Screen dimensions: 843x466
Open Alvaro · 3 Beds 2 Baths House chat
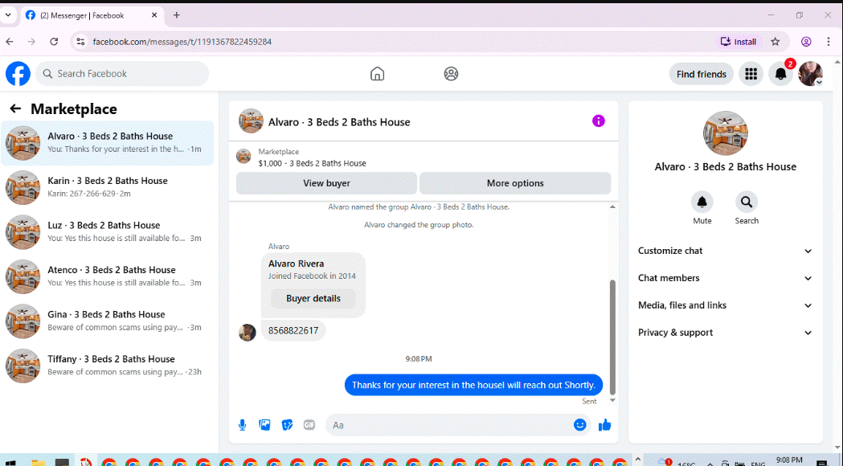pos(108,143)
